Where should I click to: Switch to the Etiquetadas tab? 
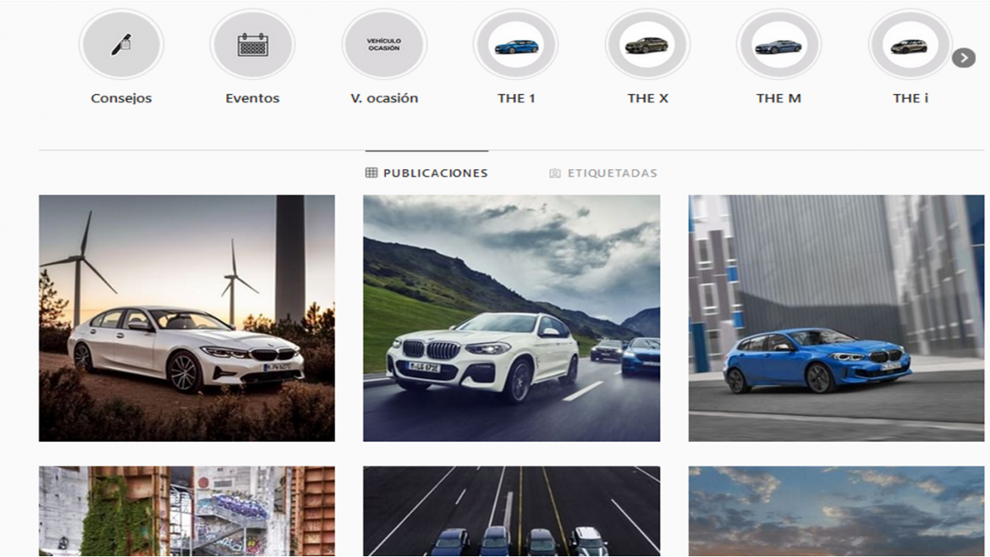point(602,173)
